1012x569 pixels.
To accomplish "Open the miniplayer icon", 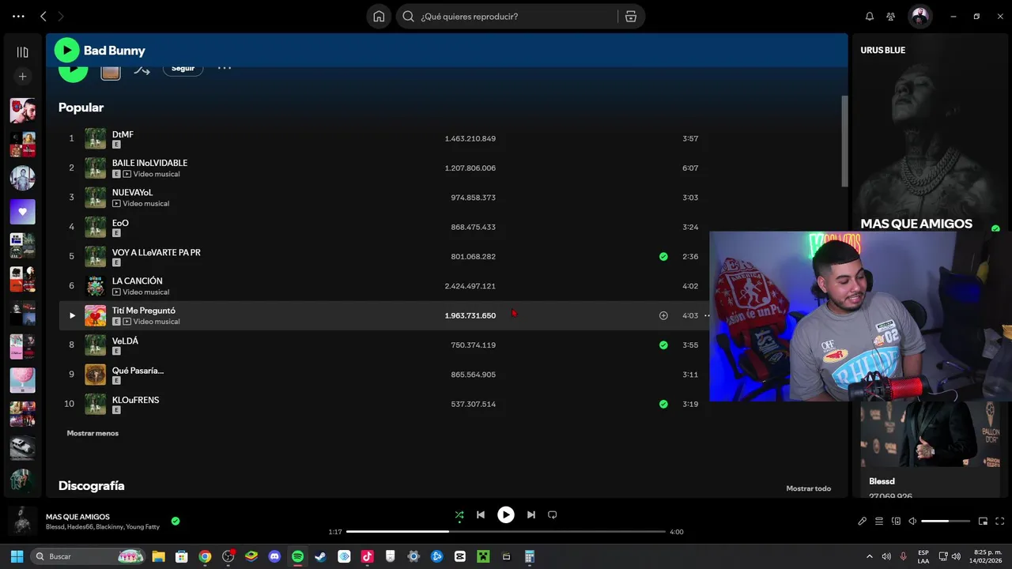I will pos(983,521).
